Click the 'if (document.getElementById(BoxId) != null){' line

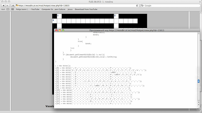point(84,55)
